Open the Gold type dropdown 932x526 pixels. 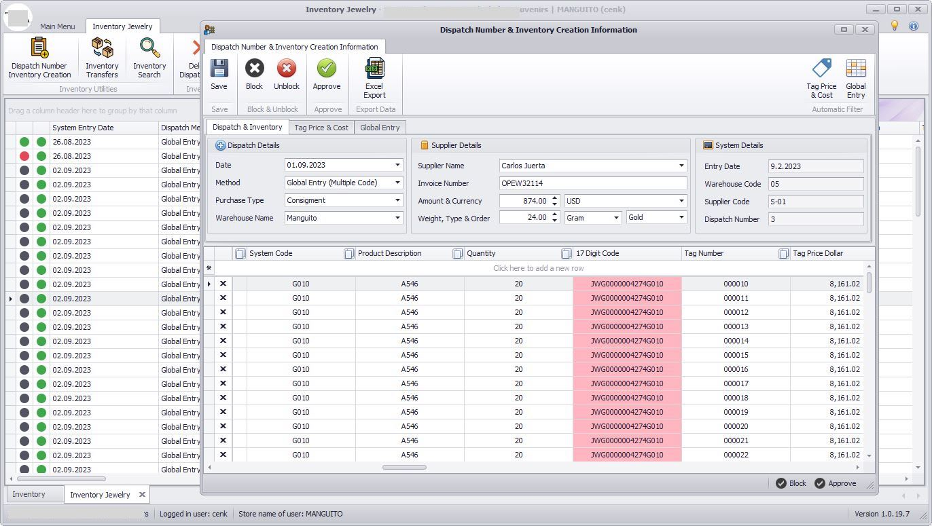[x=681, y=218]
